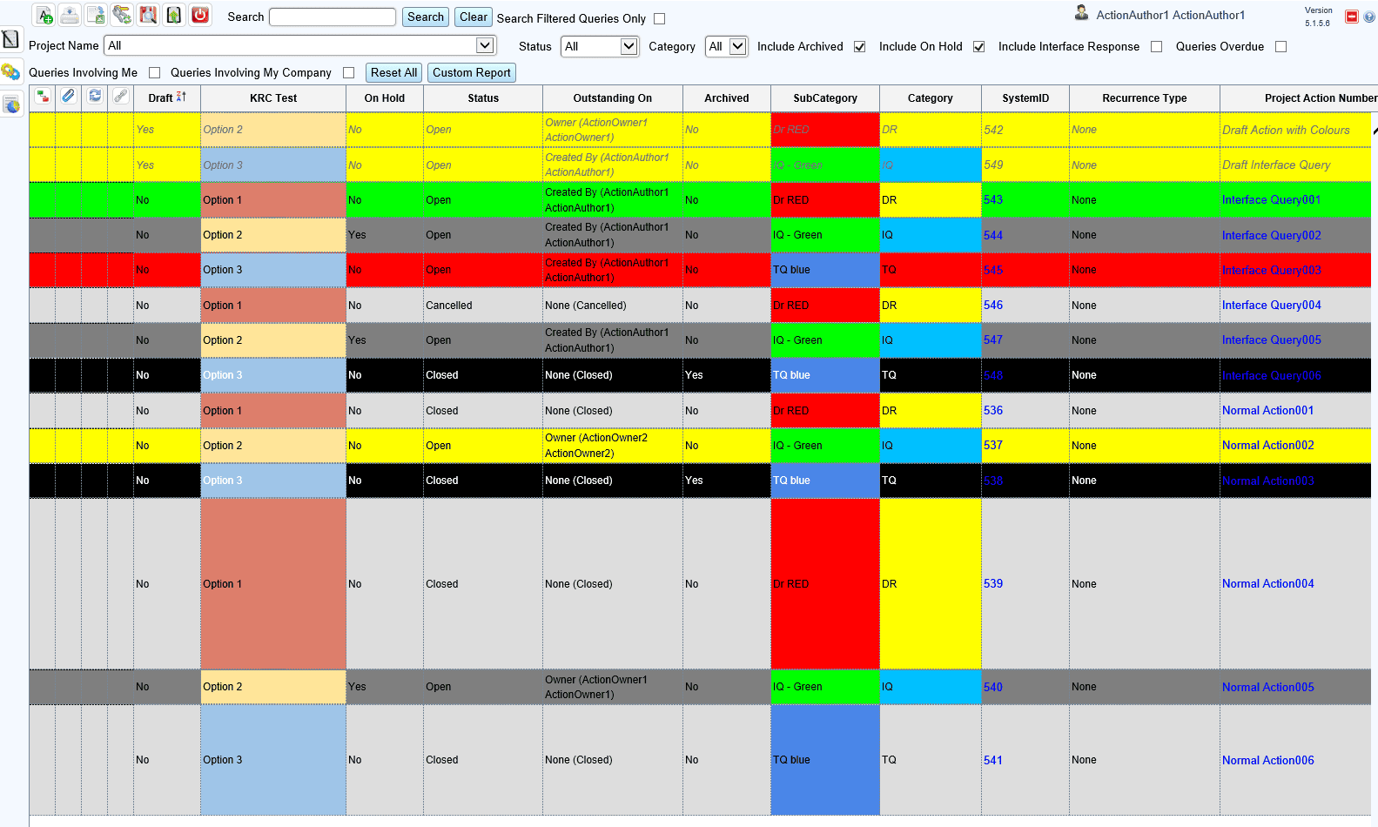
Task: Check Queries Involving My Company box
Action: pos(349,73)
